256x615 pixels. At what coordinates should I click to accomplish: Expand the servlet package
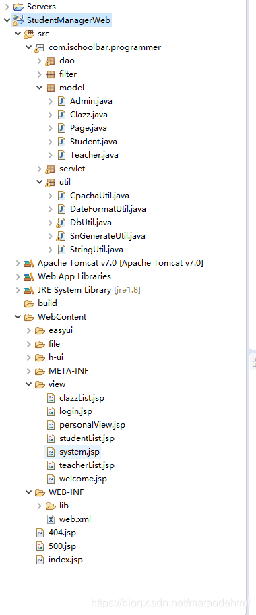click(39, 169)
